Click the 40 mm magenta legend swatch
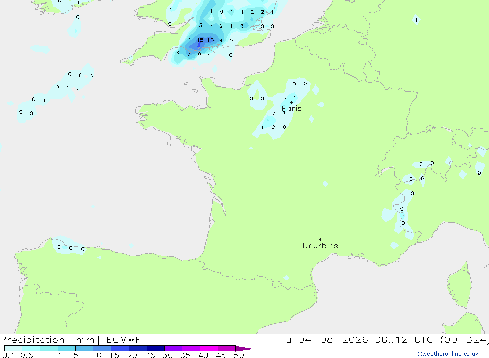 tap(209, 348)
